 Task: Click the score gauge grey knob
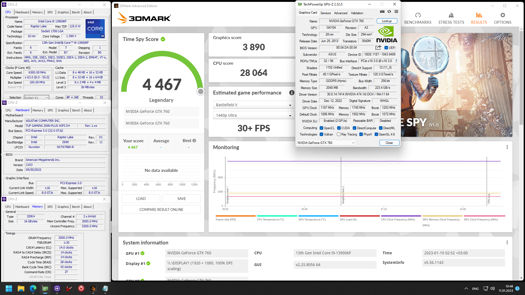(x=201, y=92)
